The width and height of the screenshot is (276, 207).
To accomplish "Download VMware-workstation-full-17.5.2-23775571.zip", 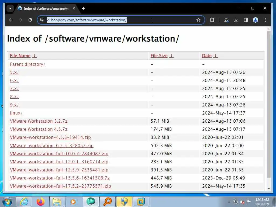I will click(60, 186).
